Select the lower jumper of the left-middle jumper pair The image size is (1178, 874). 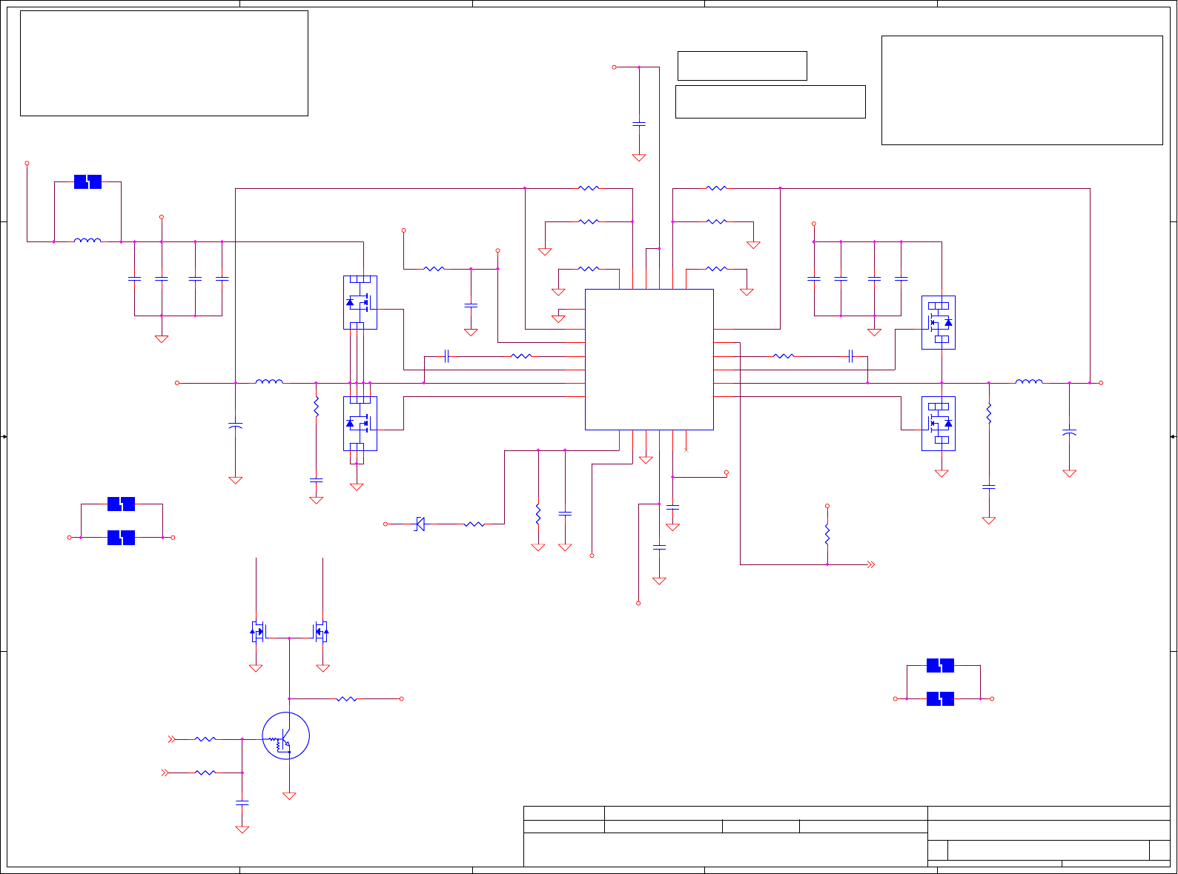[121, 537]
